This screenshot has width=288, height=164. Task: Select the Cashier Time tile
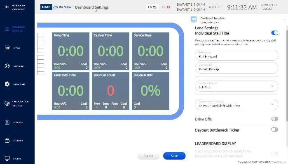pyautogui.click(x=110, y=51)
